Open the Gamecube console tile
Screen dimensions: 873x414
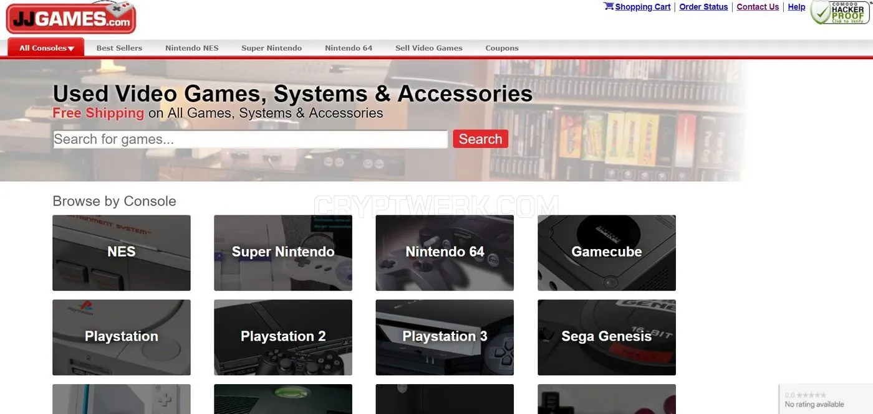607,253
